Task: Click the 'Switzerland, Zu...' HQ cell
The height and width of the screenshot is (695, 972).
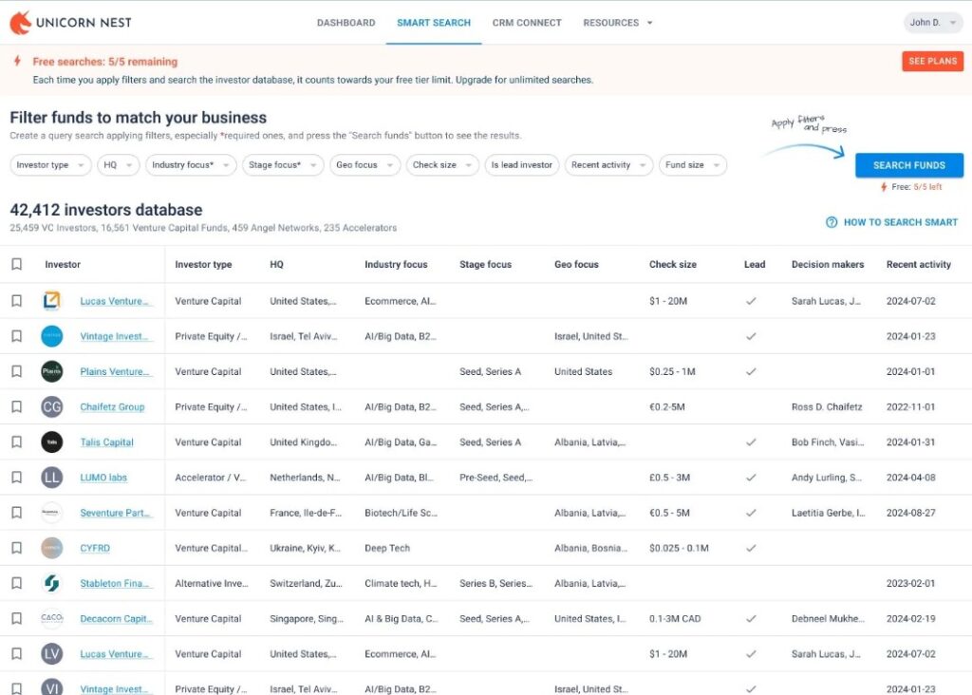Action: pyautogui.click(x=306, y=583)
